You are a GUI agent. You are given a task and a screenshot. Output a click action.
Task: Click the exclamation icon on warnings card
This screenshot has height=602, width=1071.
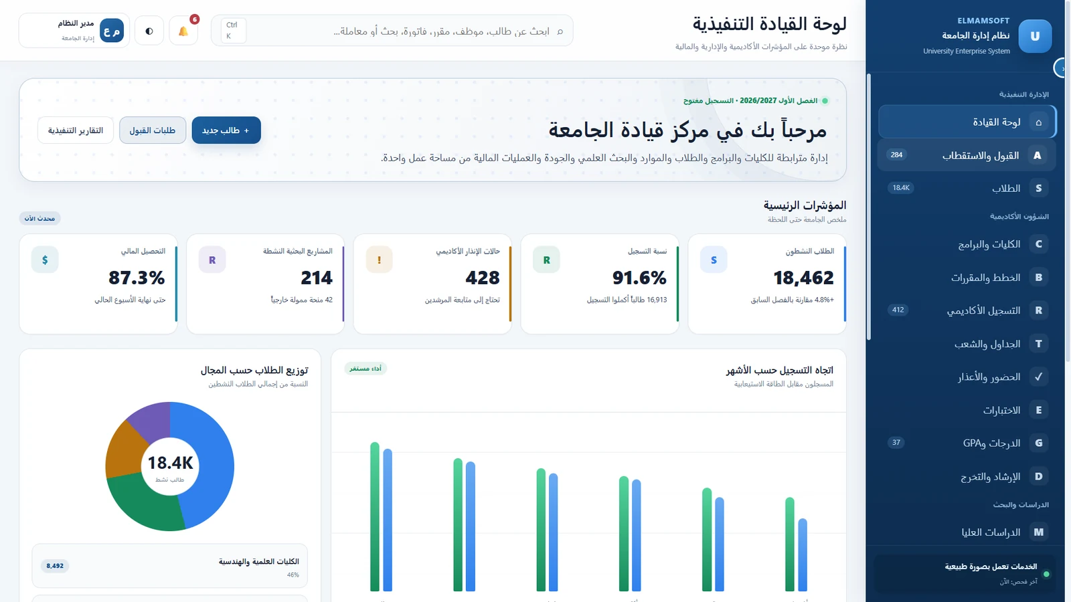(379, 260)
